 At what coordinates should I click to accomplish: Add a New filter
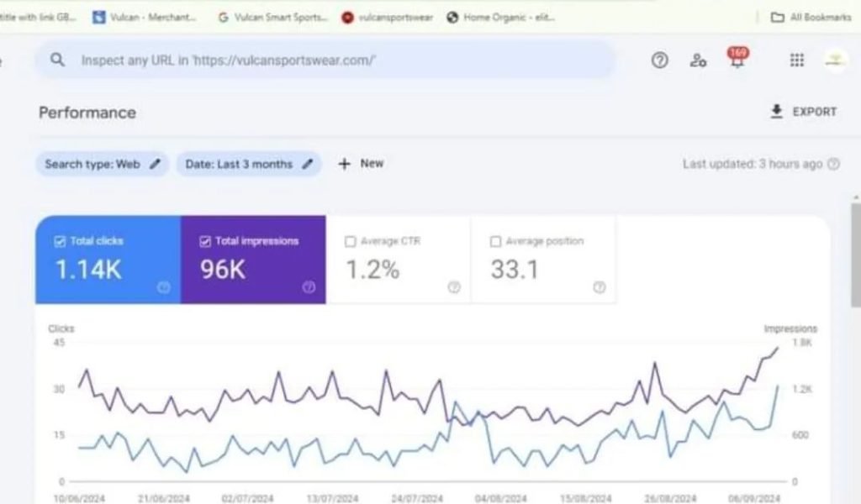point(361,164)
